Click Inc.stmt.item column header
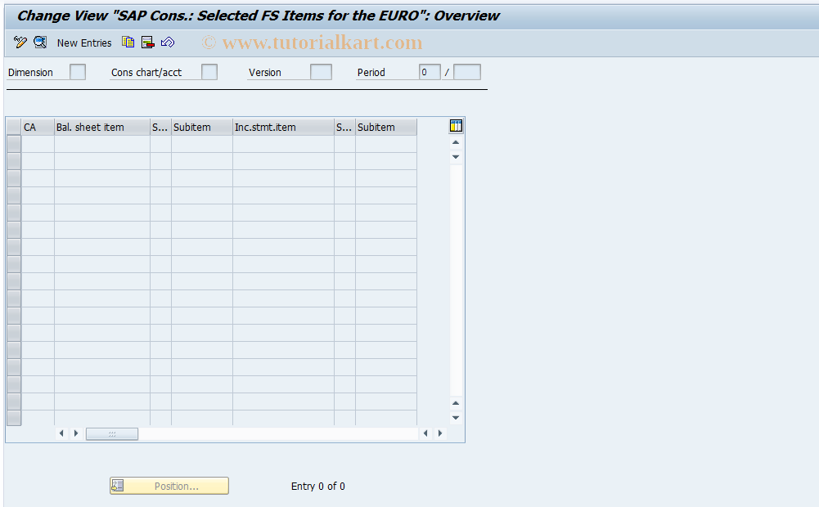The height and width of the screenshot is (507, 819). 283,127
